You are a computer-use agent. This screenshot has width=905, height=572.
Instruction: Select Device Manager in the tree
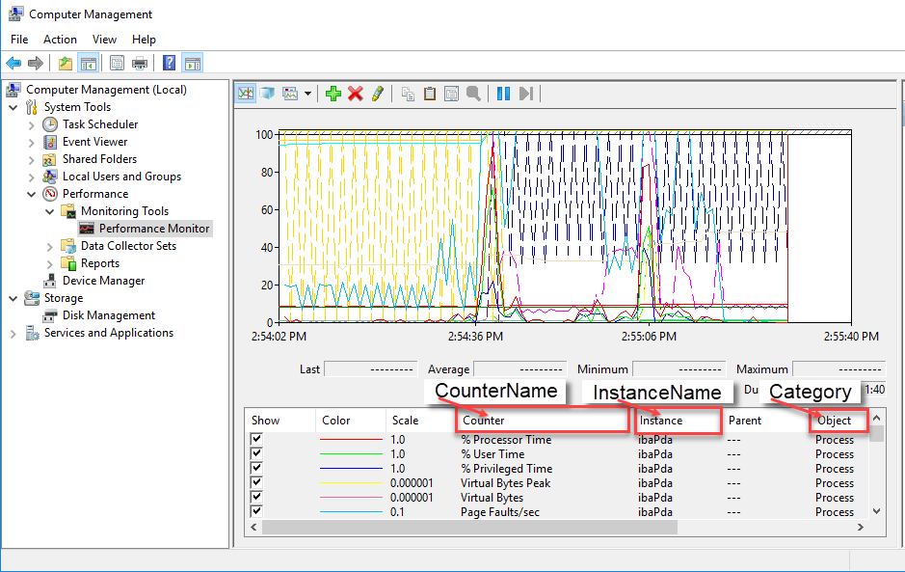point(103,281)
